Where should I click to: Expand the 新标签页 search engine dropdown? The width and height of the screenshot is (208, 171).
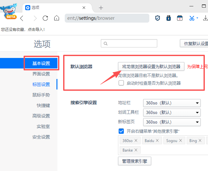point(172,122)
